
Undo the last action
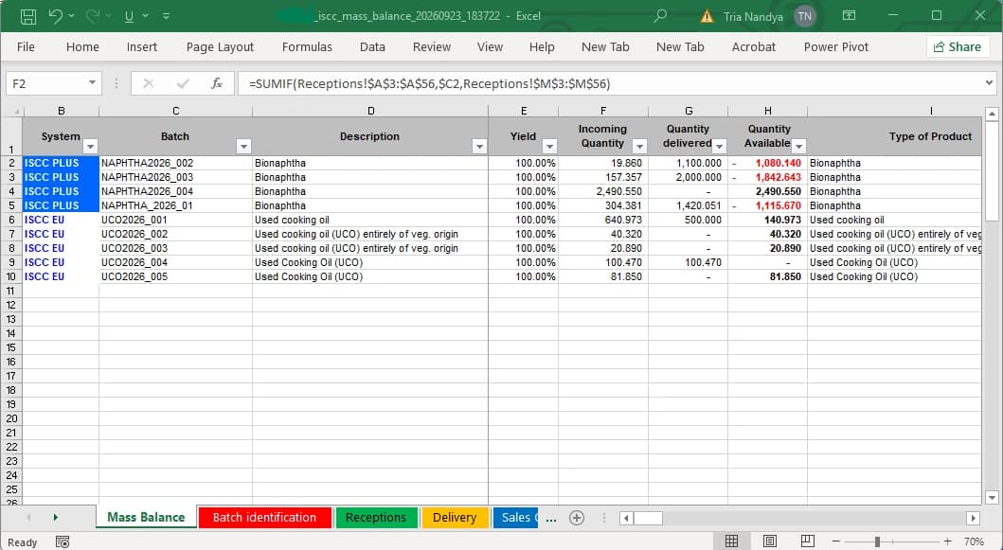pyautogui.click(x=56, y=16)
